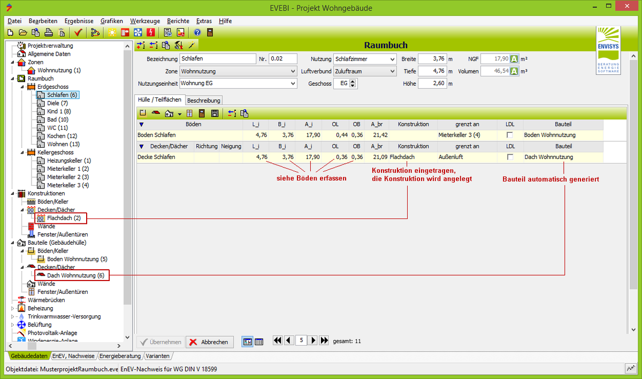Click the red checkmark icon in main toolbar

(78, 33)
